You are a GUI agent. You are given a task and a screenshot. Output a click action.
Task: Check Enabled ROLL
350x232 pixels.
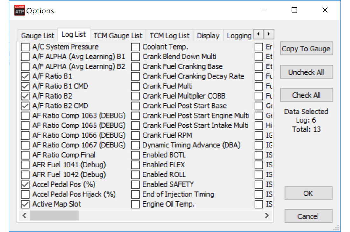[x=135, y=175]
